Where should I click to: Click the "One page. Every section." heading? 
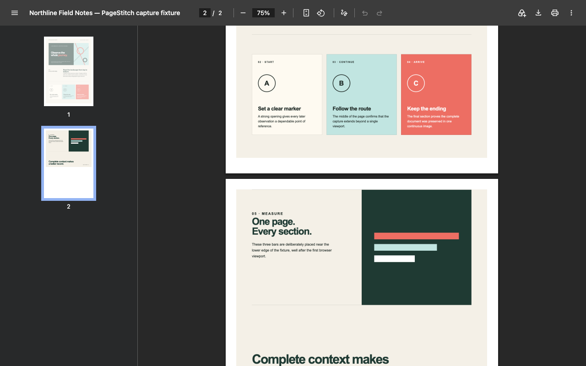tap(282, 226)
